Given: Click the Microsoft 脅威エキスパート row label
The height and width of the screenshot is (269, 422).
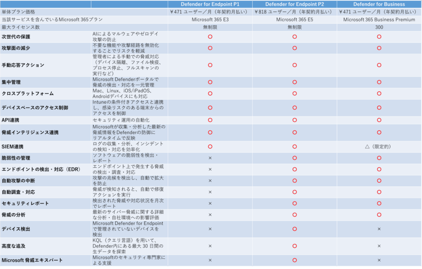Looking at the screenshot, I should pyautogui.click(x=32, y=260).
